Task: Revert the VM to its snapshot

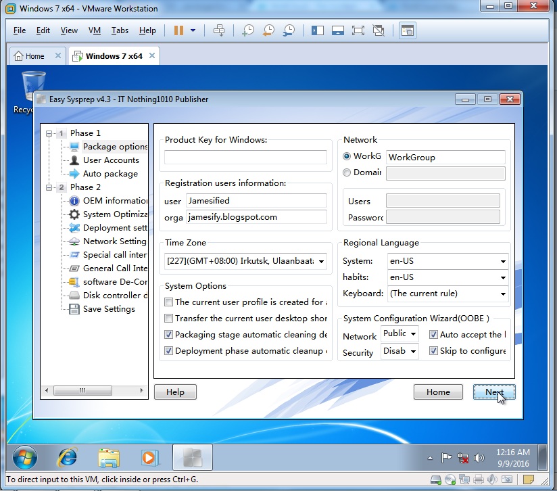Action: coord(268,30)
